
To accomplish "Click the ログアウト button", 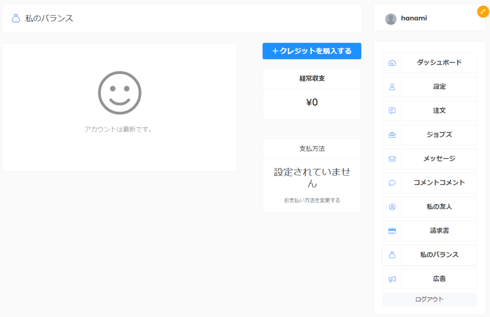I will 429,299.
